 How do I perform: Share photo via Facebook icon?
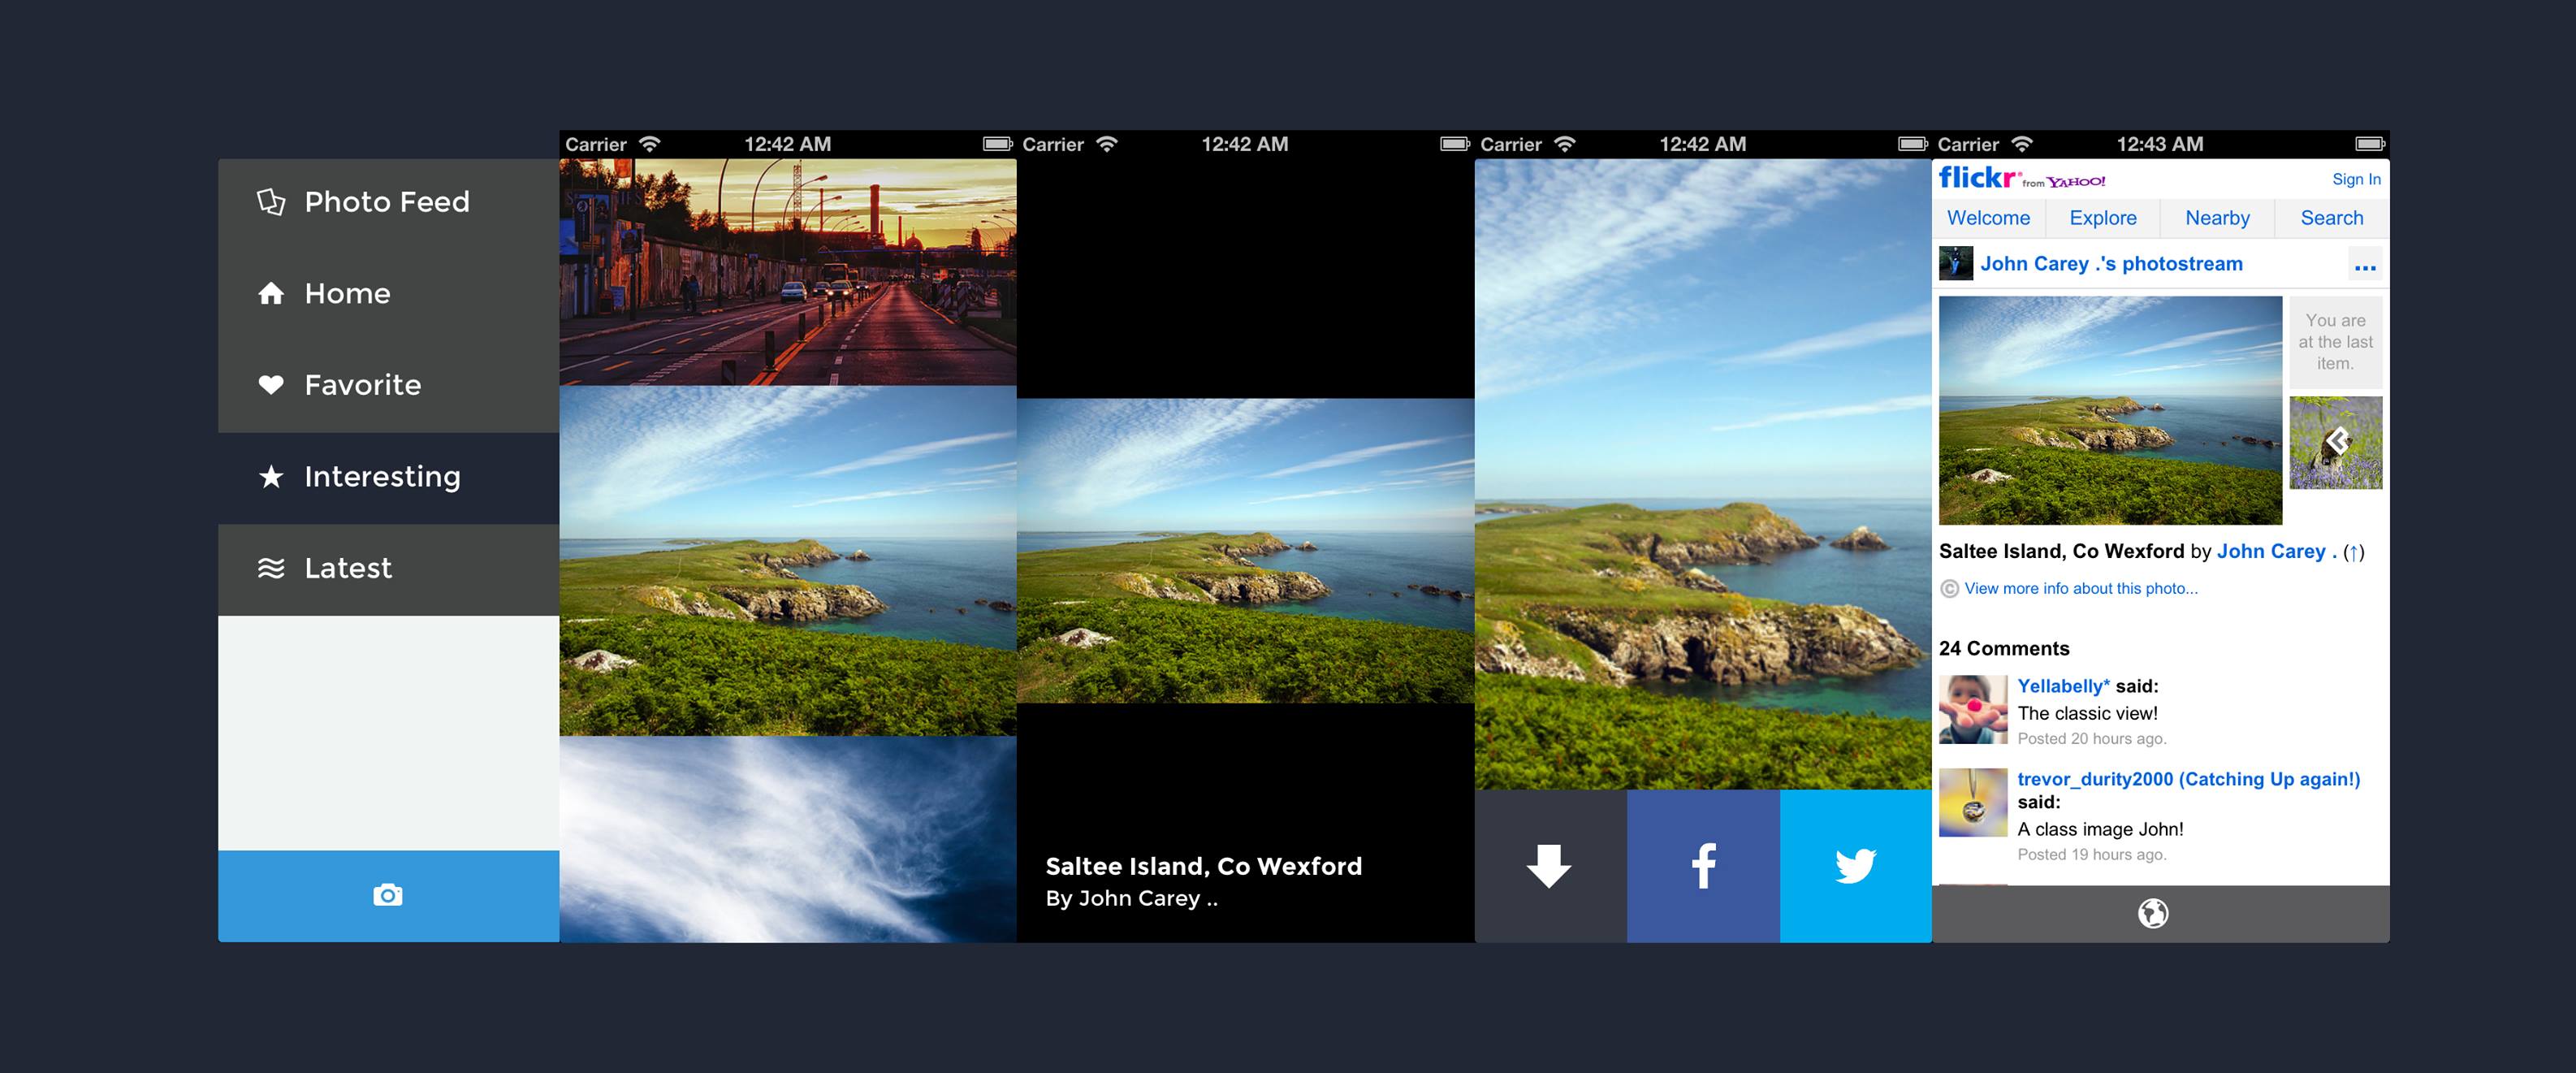coord(1703,866)
